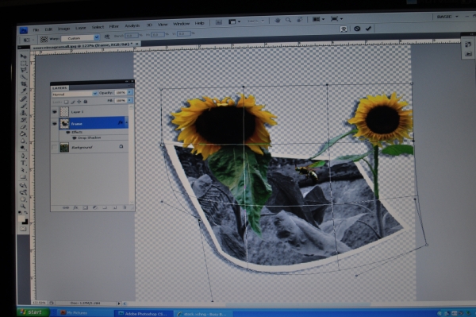Select the Hand tool in the toolbox
476x317 pixels.
23,199
